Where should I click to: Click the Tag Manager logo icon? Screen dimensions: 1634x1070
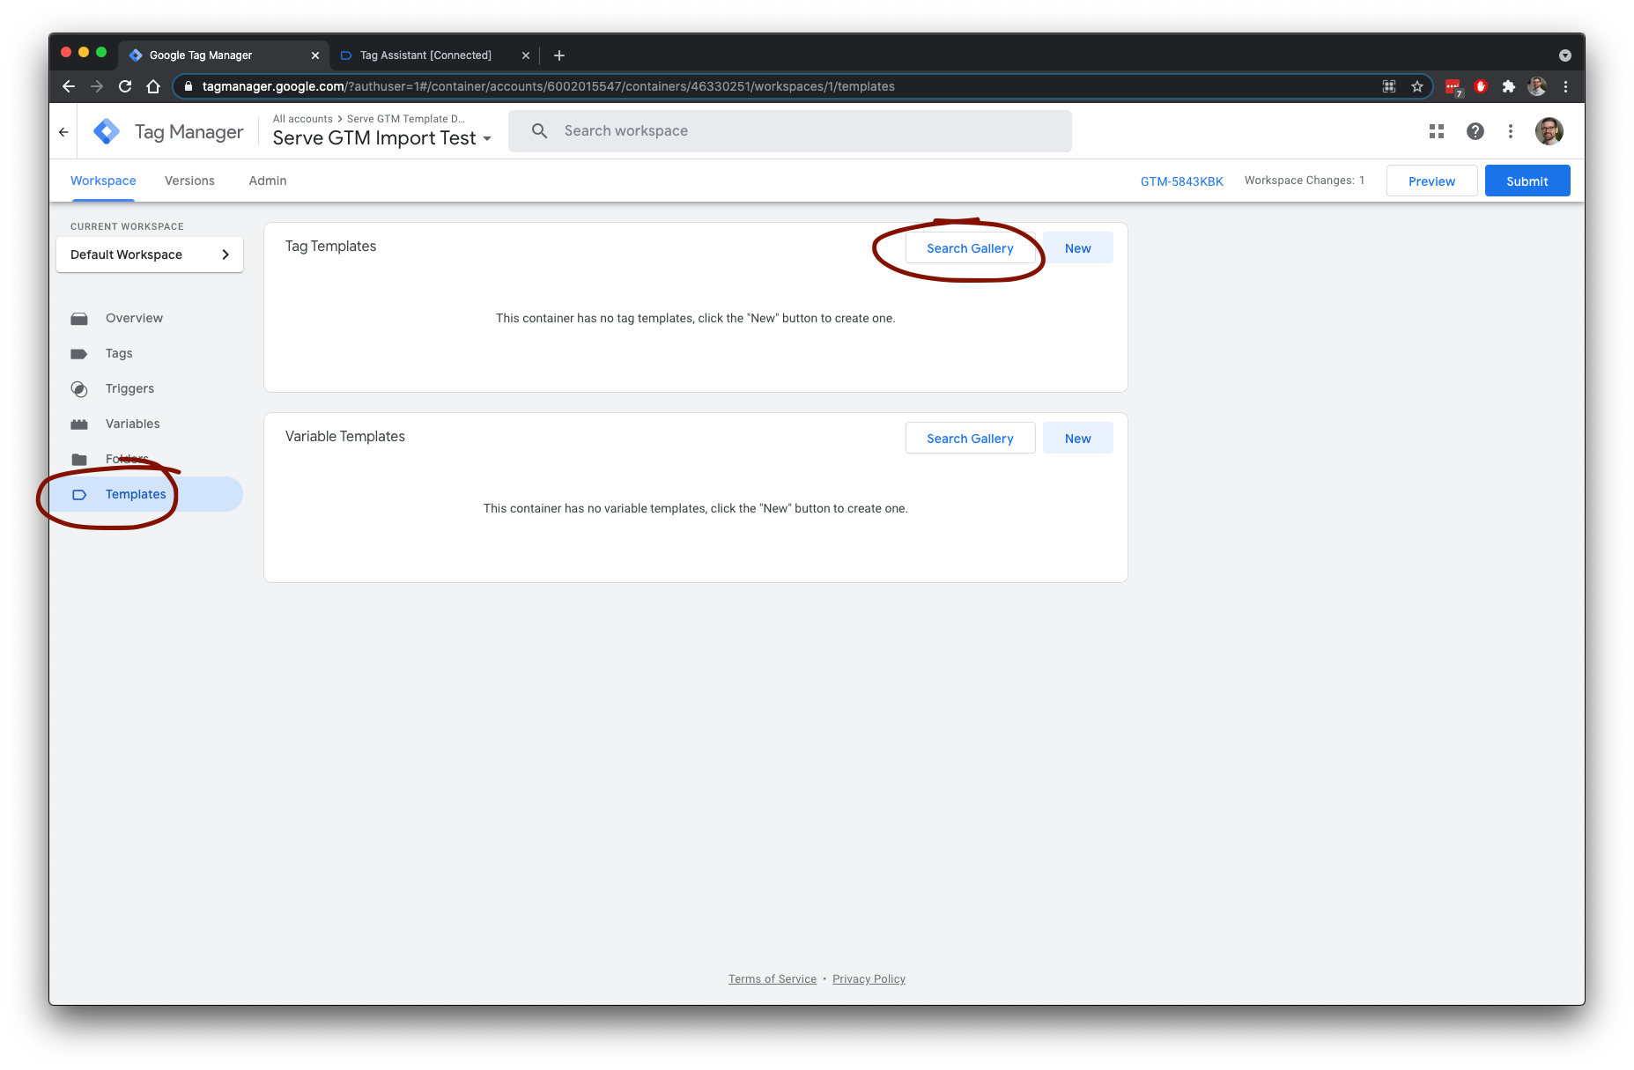click(106, 130)
